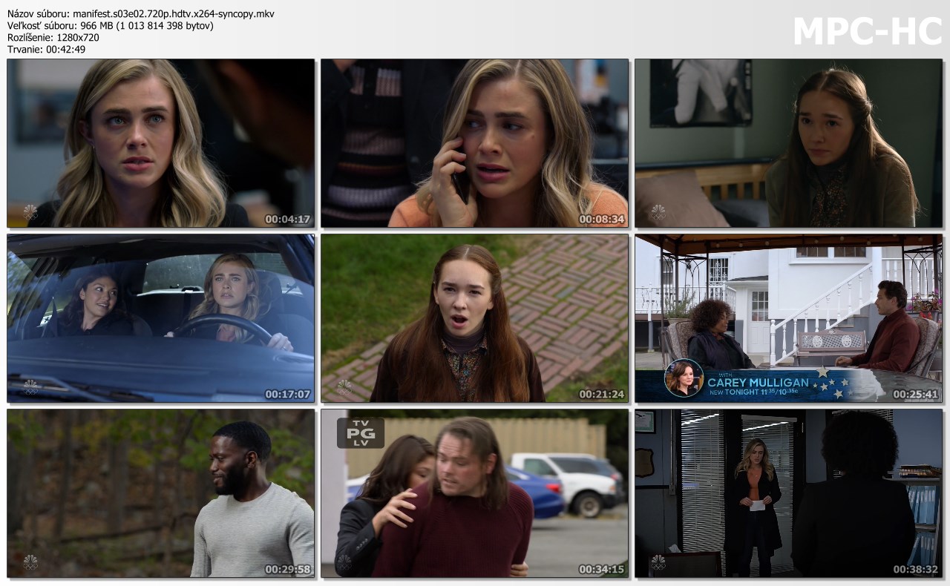This screenshot has width=950, height=586.
Task: Select the office scene thumbnail at 00:38:32
Action: coord(788,493)
